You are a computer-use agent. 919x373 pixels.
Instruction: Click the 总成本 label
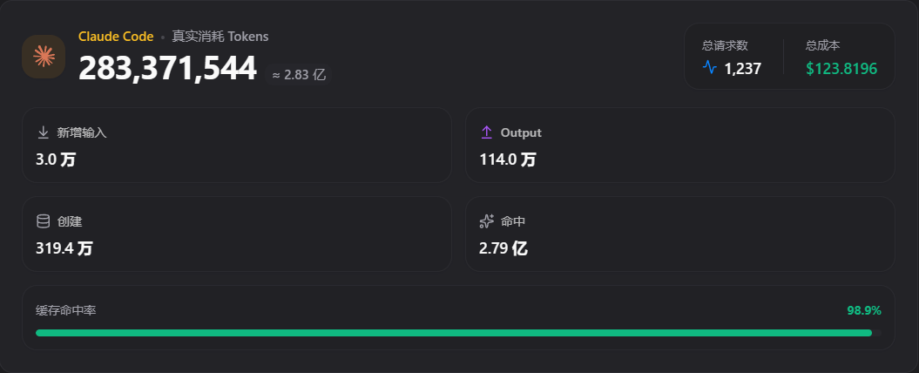point(823,45)
